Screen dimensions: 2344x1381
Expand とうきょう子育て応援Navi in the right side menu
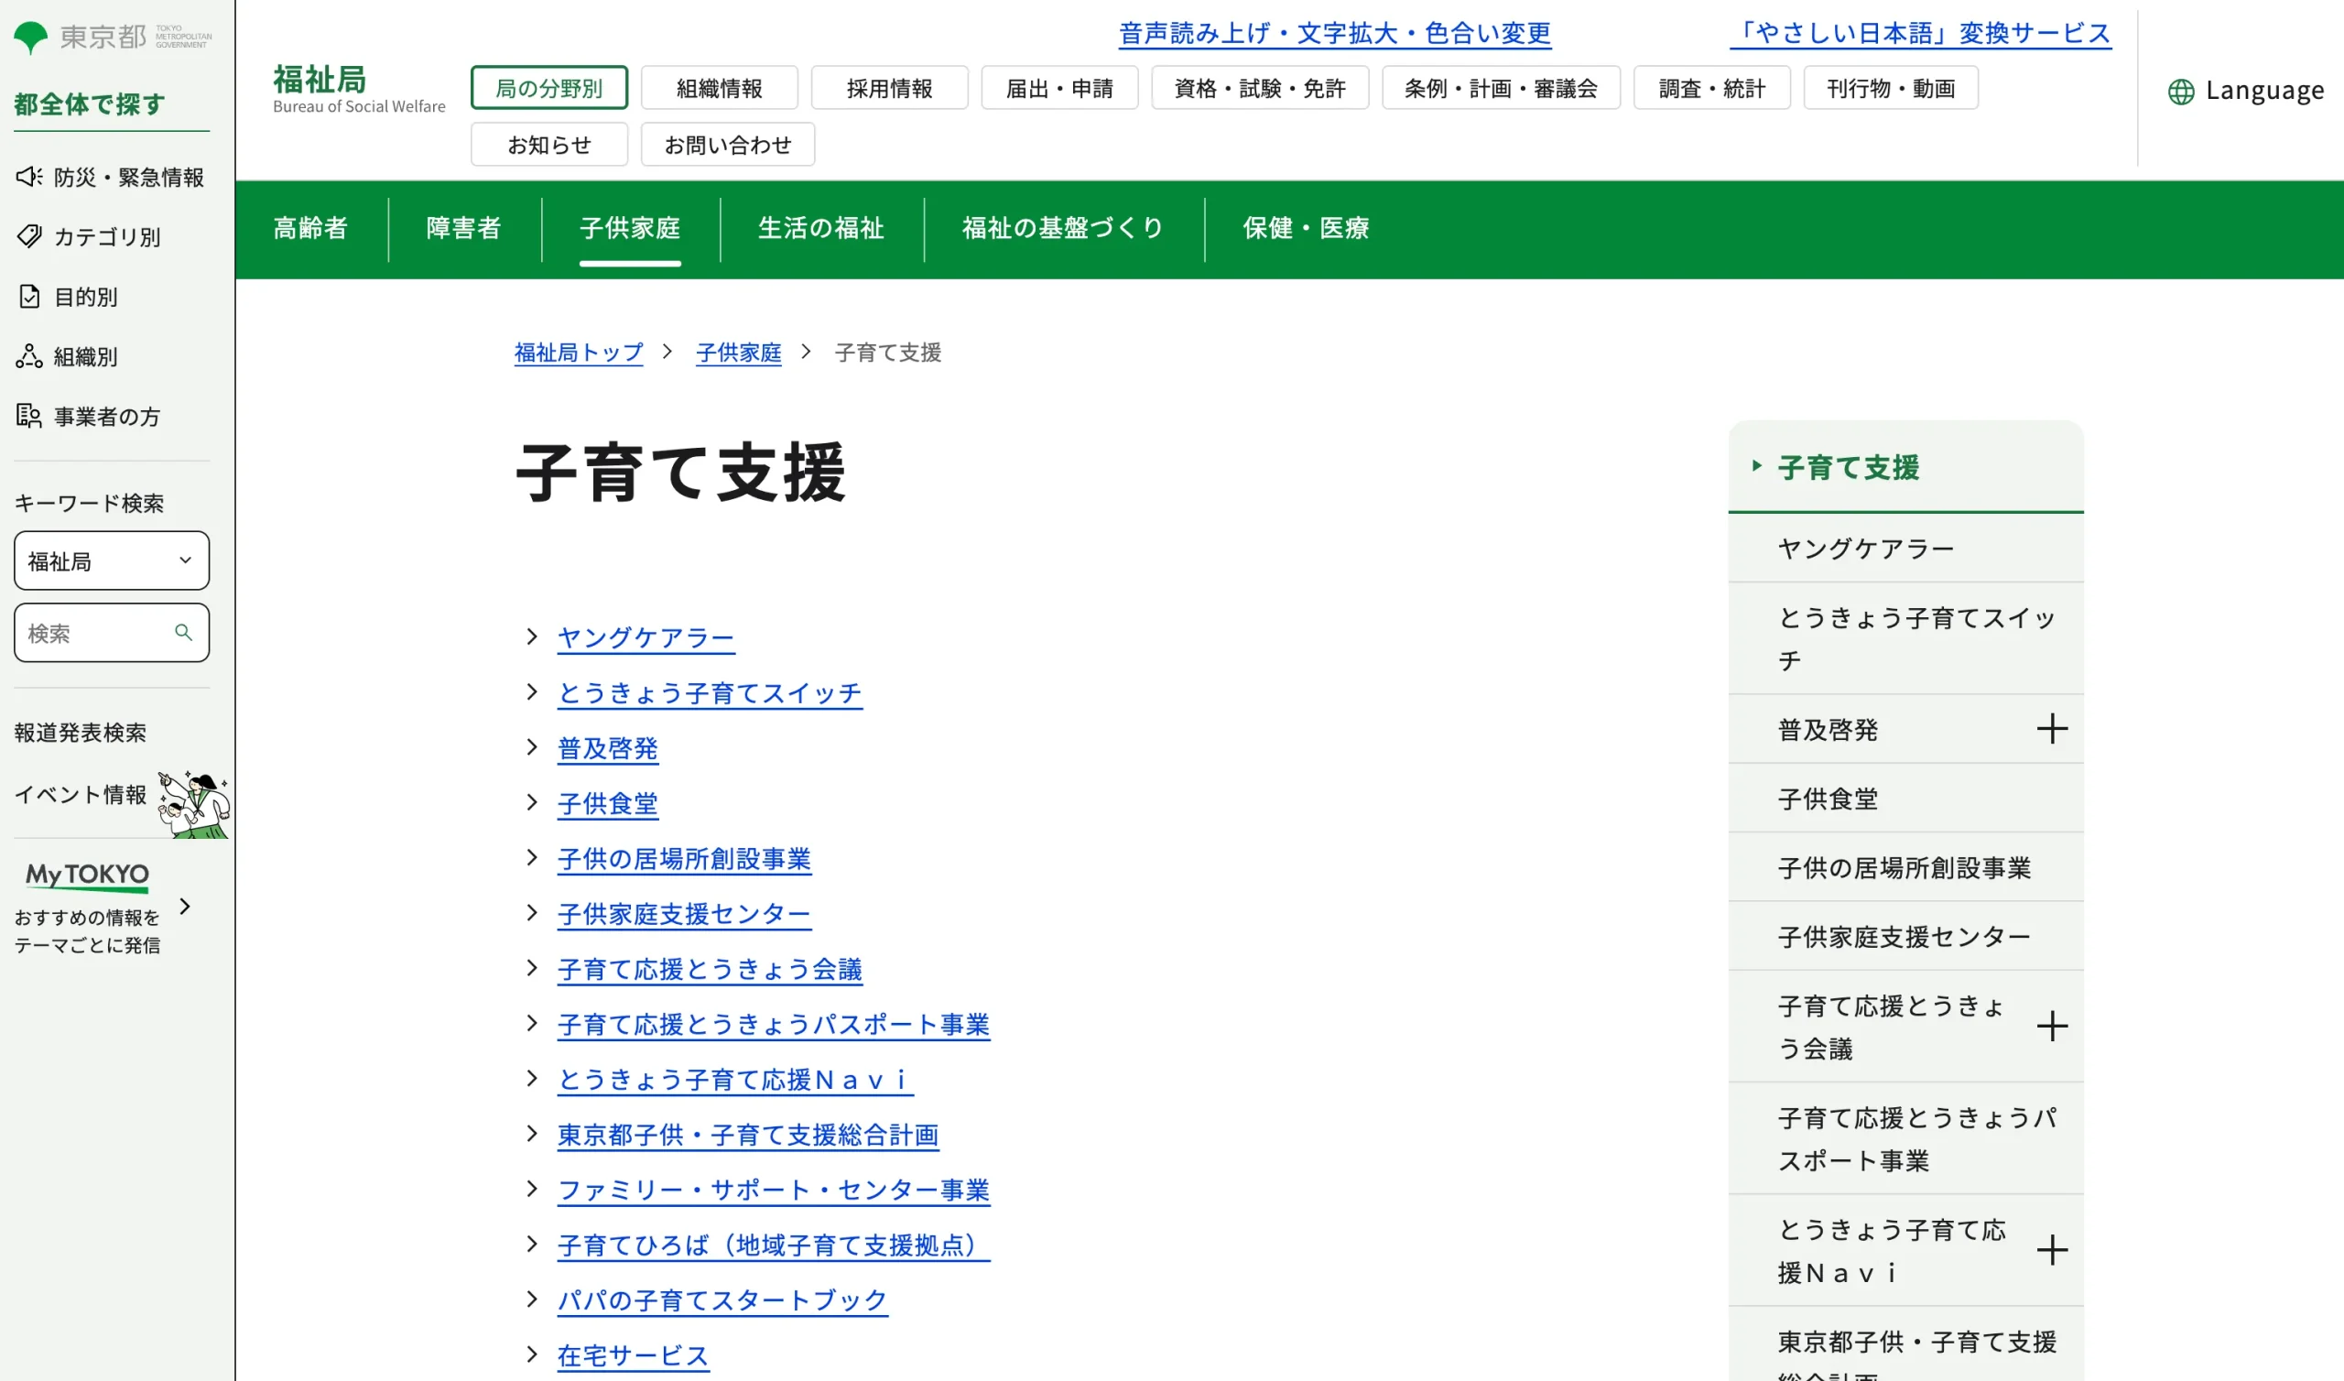coord(2052,1250)
